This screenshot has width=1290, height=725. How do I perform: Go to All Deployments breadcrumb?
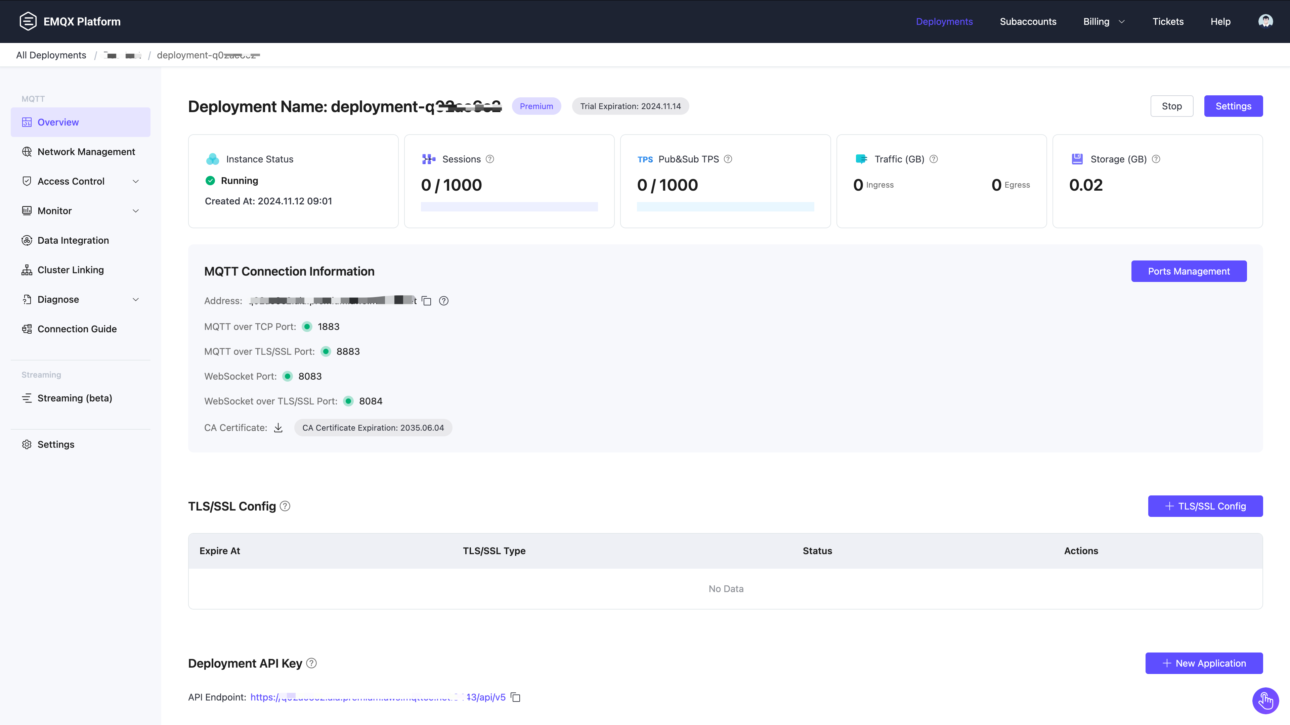pos(51,55)
